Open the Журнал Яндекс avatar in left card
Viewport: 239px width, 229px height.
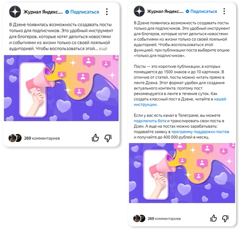[x=15, y=12]
